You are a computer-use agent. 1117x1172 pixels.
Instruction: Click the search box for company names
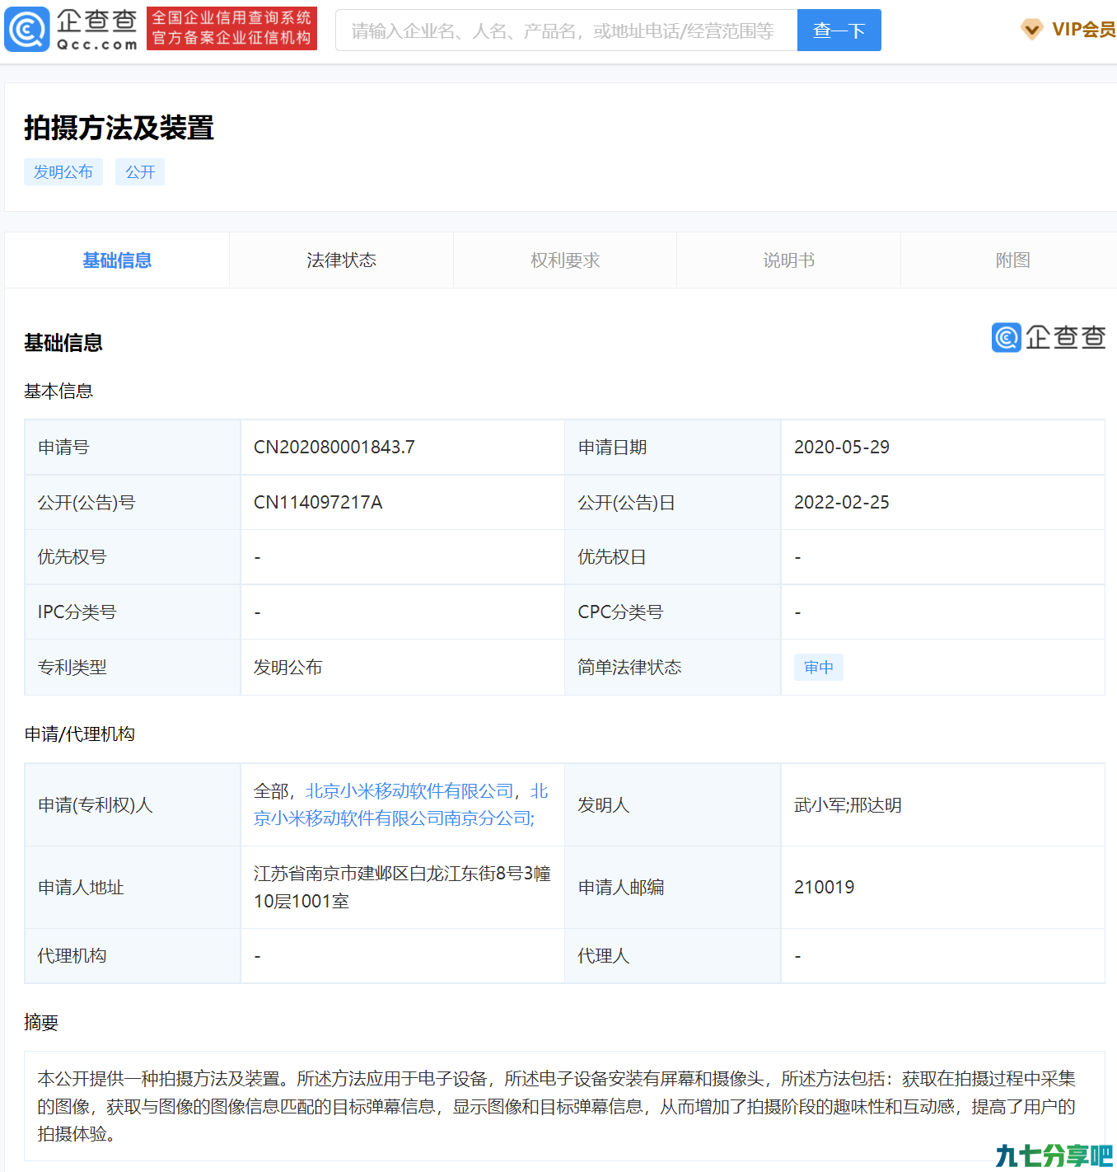(x=566, y=30)
